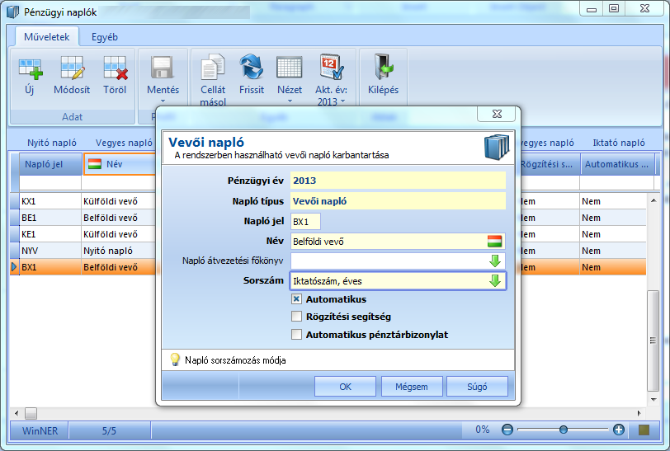Screen dimensions: 670x451
Task: Click the zoom out minus icon
Action: click(x=507, y=430)
